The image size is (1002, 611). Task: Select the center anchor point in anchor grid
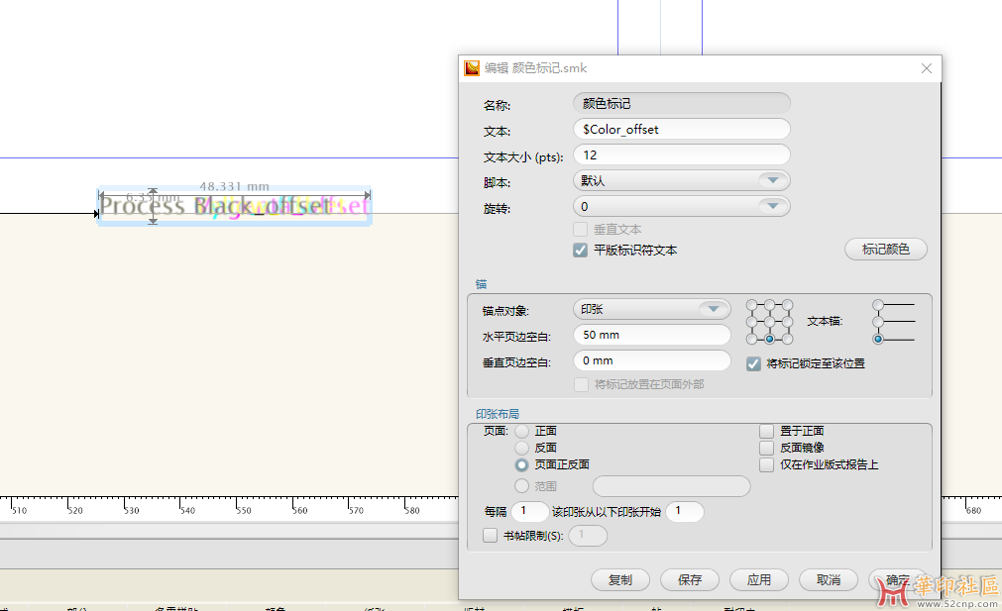click(x=769, y=322)
